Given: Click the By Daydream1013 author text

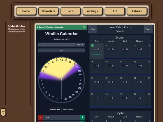Looking at the screenshot, I should [x=62, y=39].
